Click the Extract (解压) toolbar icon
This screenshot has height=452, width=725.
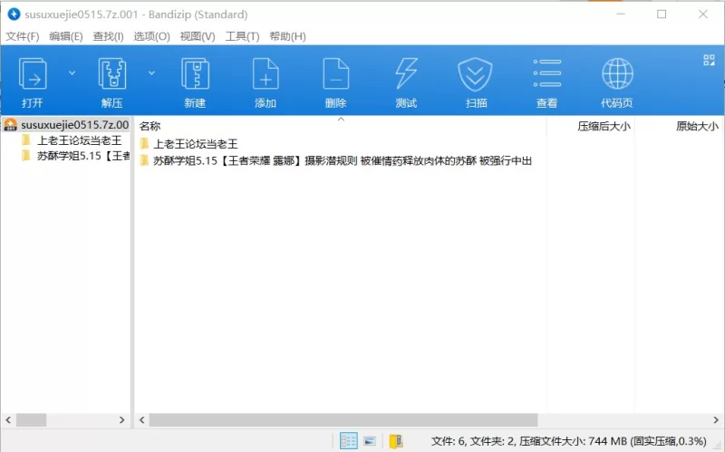(112, 74)
